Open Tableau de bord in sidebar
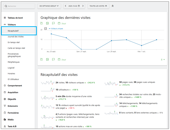The height and width of the screenshot is (130, 170). tap(15, 18)
